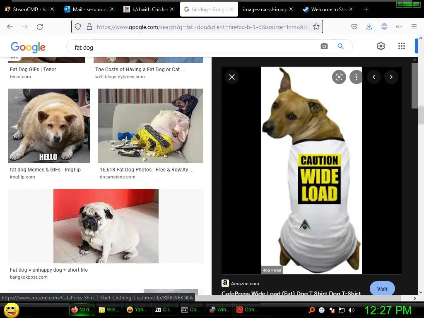Open the 7z C:\ taskbar item
Viewport: 424px width, 318px height.
tap(164, 310)
